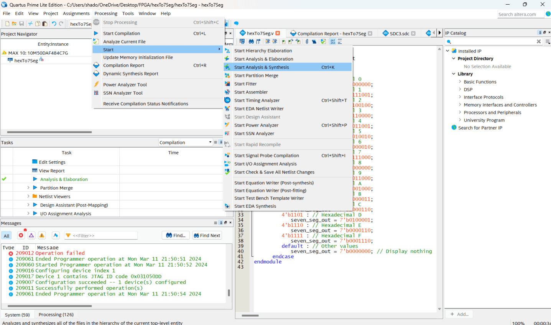This screenshot has width=551, height=325.
Task: Open the Assignments menu
Action: click(76, 13)
